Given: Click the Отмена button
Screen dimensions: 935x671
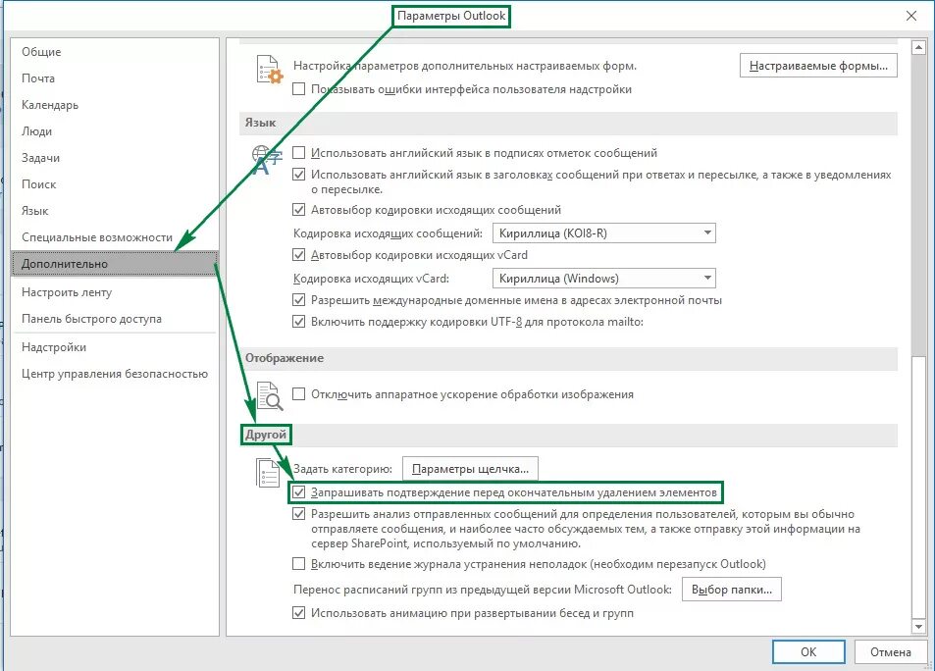Looking at the screenshot, I should (x=890, y=652).
